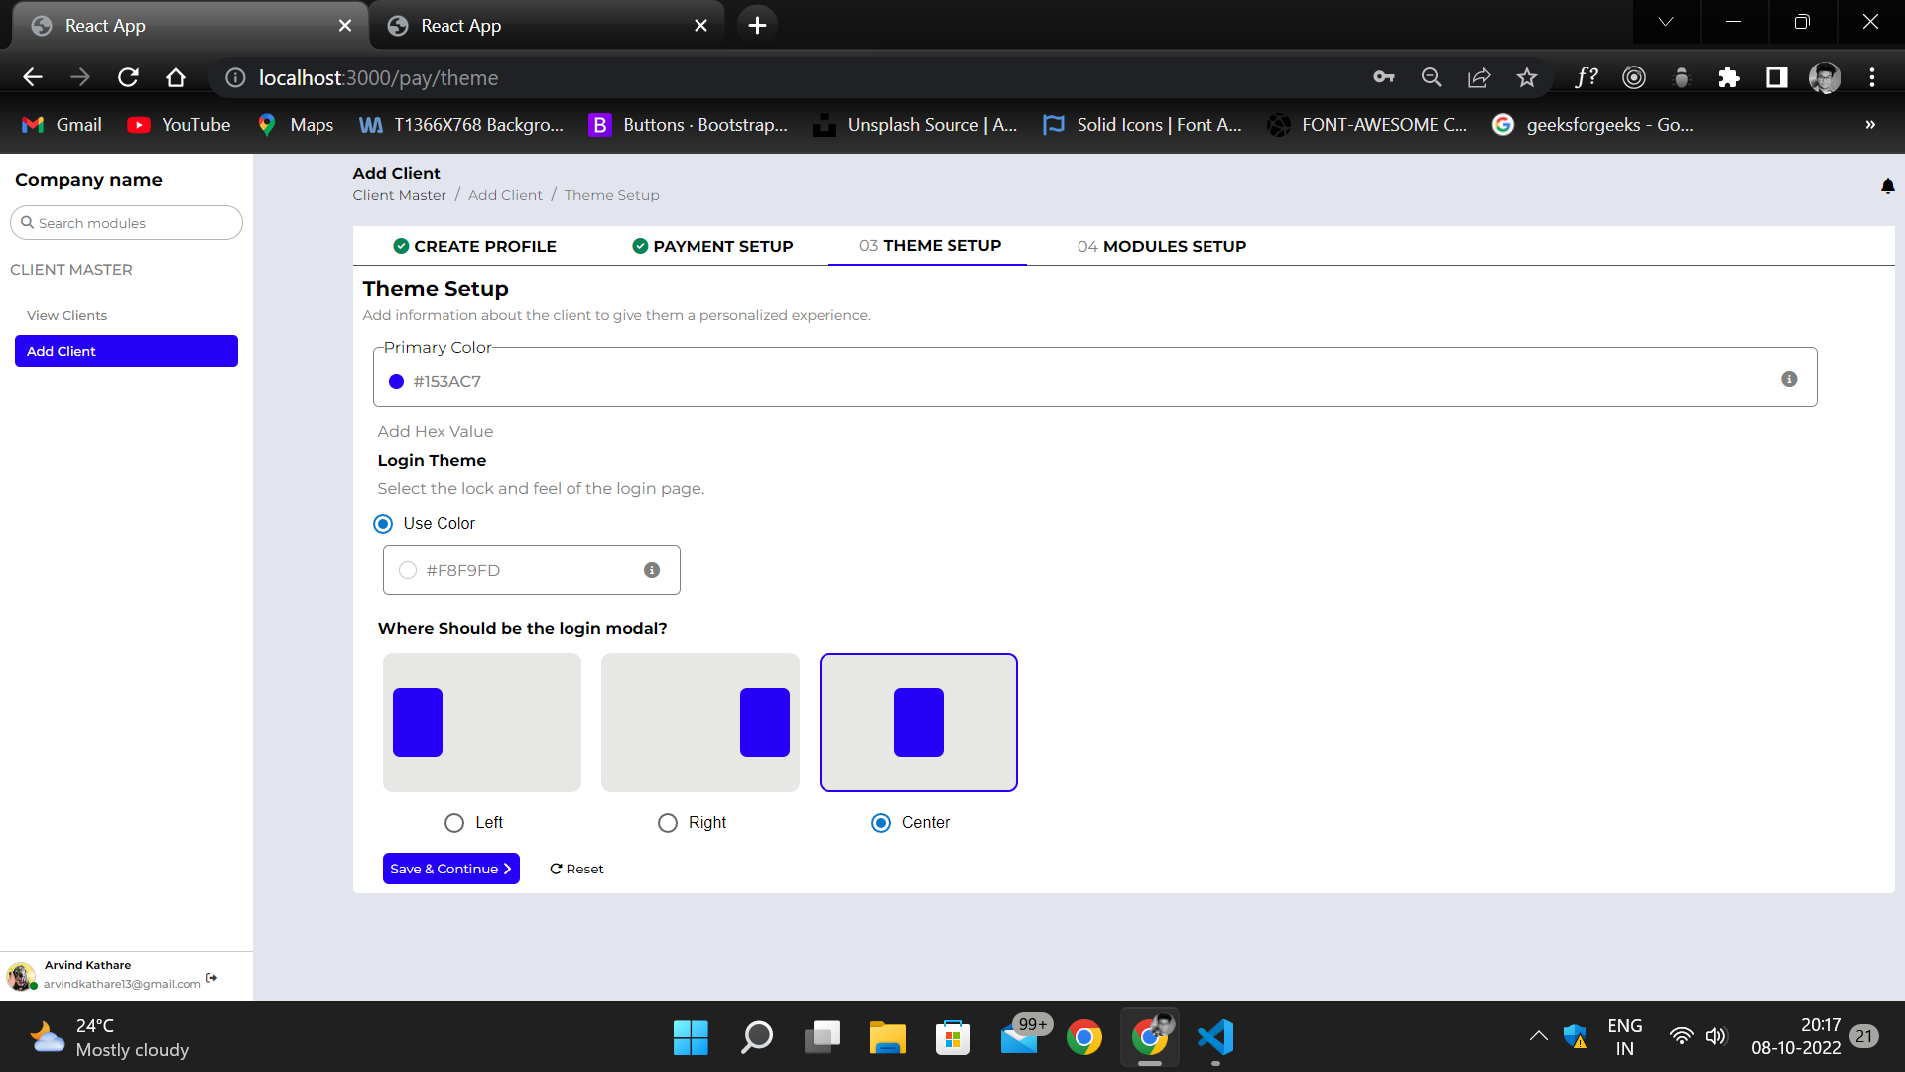Viewport: 1905px width, 1072px height.
Task: Open the bookmarks star in the address bar
Action: (1527, 77)
